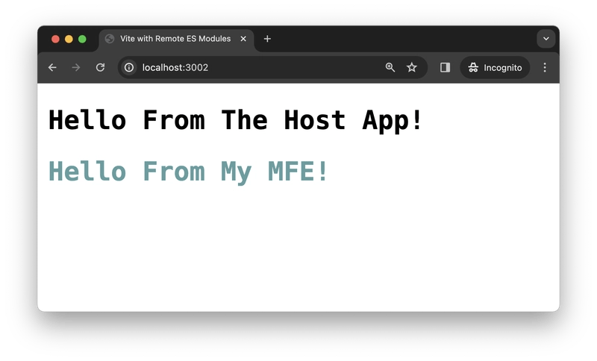Open a new tab with the plus button
The height and width of the screenshot is (361, 597).
point(267,39)
